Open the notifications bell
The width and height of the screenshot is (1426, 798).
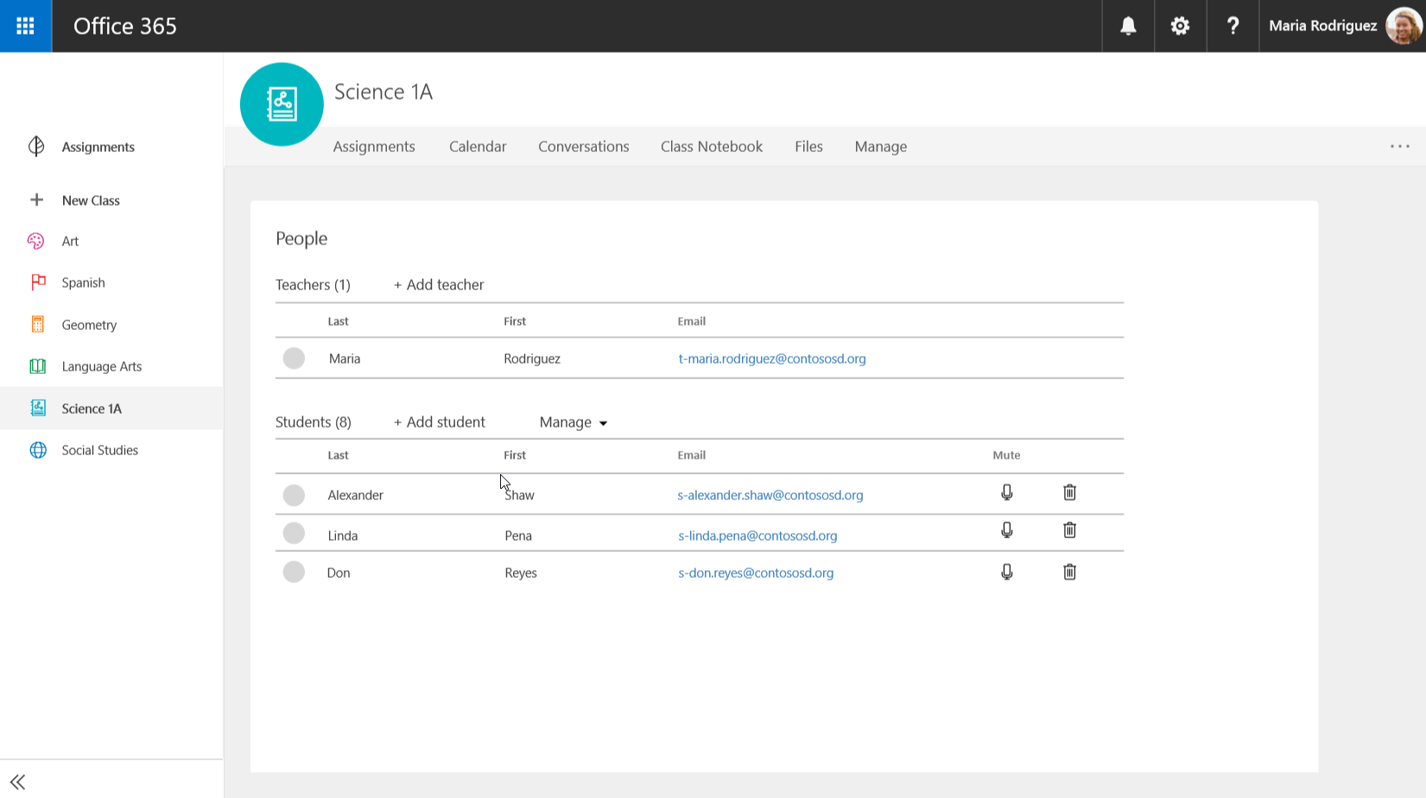tap(1128, 26)
